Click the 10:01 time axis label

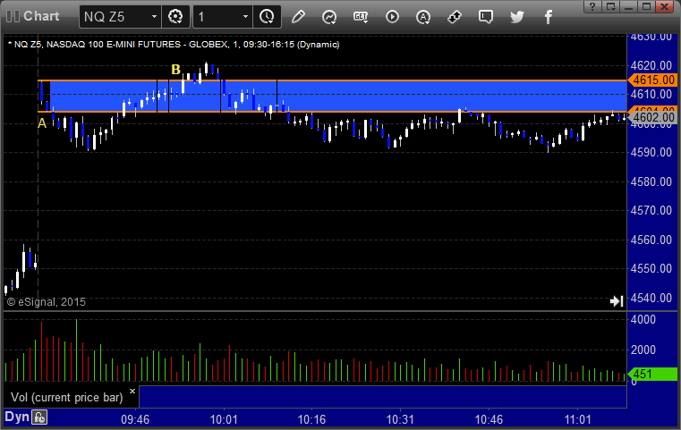(x=224, y=419)
